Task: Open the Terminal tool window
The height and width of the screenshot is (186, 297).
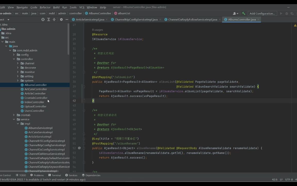Action: pyautogui.click(x=56, y=175)
